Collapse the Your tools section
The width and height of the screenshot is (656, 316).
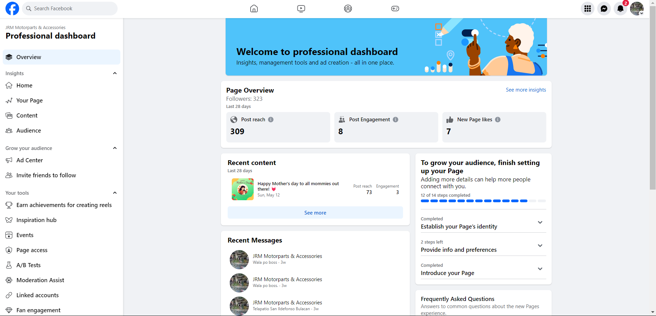[115, 193]
